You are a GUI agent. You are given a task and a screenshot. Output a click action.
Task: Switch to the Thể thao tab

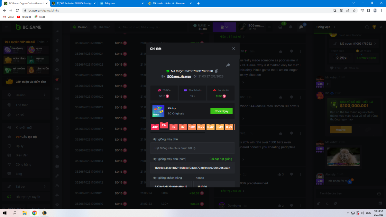[102, 27]
